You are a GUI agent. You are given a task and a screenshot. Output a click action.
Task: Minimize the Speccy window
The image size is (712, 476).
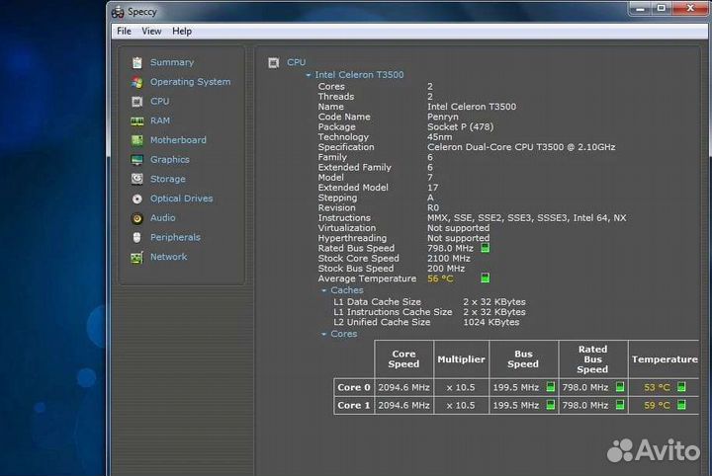click(x=640, y=8)
